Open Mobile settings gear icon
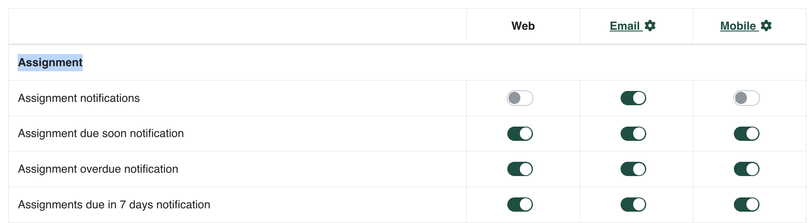The height and width of the screenshot is (223, 809). click(766, 26)
